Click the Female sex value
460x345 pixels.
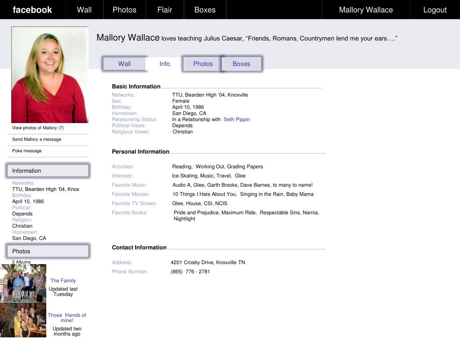click(181, 101)
